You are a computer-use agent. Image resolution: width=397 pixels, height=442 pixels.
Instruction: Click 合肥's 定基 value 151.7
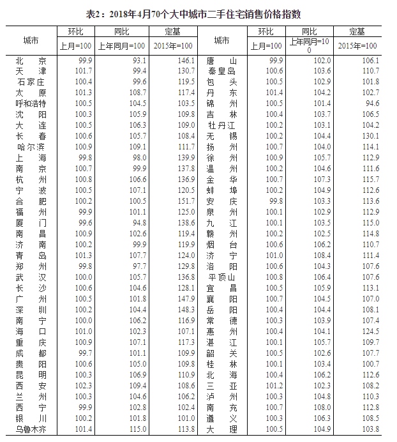(x=186, y=201)
